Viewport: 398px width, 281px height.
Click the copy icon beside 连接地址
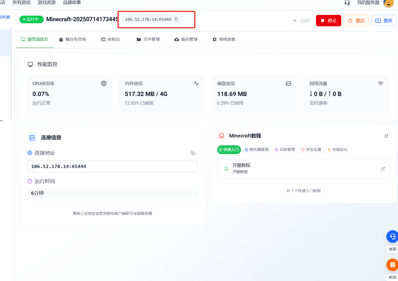coord(193,153)
